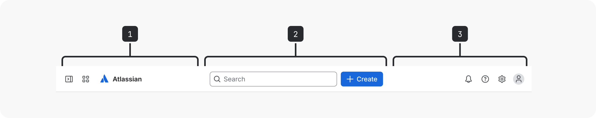The height and width of the screenshot is (118, 596).
Task: Click the bracket line under badge 2
Action: point(250,57)
